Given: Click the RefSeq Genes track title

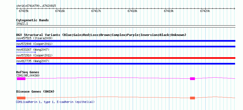Looking at the screenshot, I should point(28,72).
